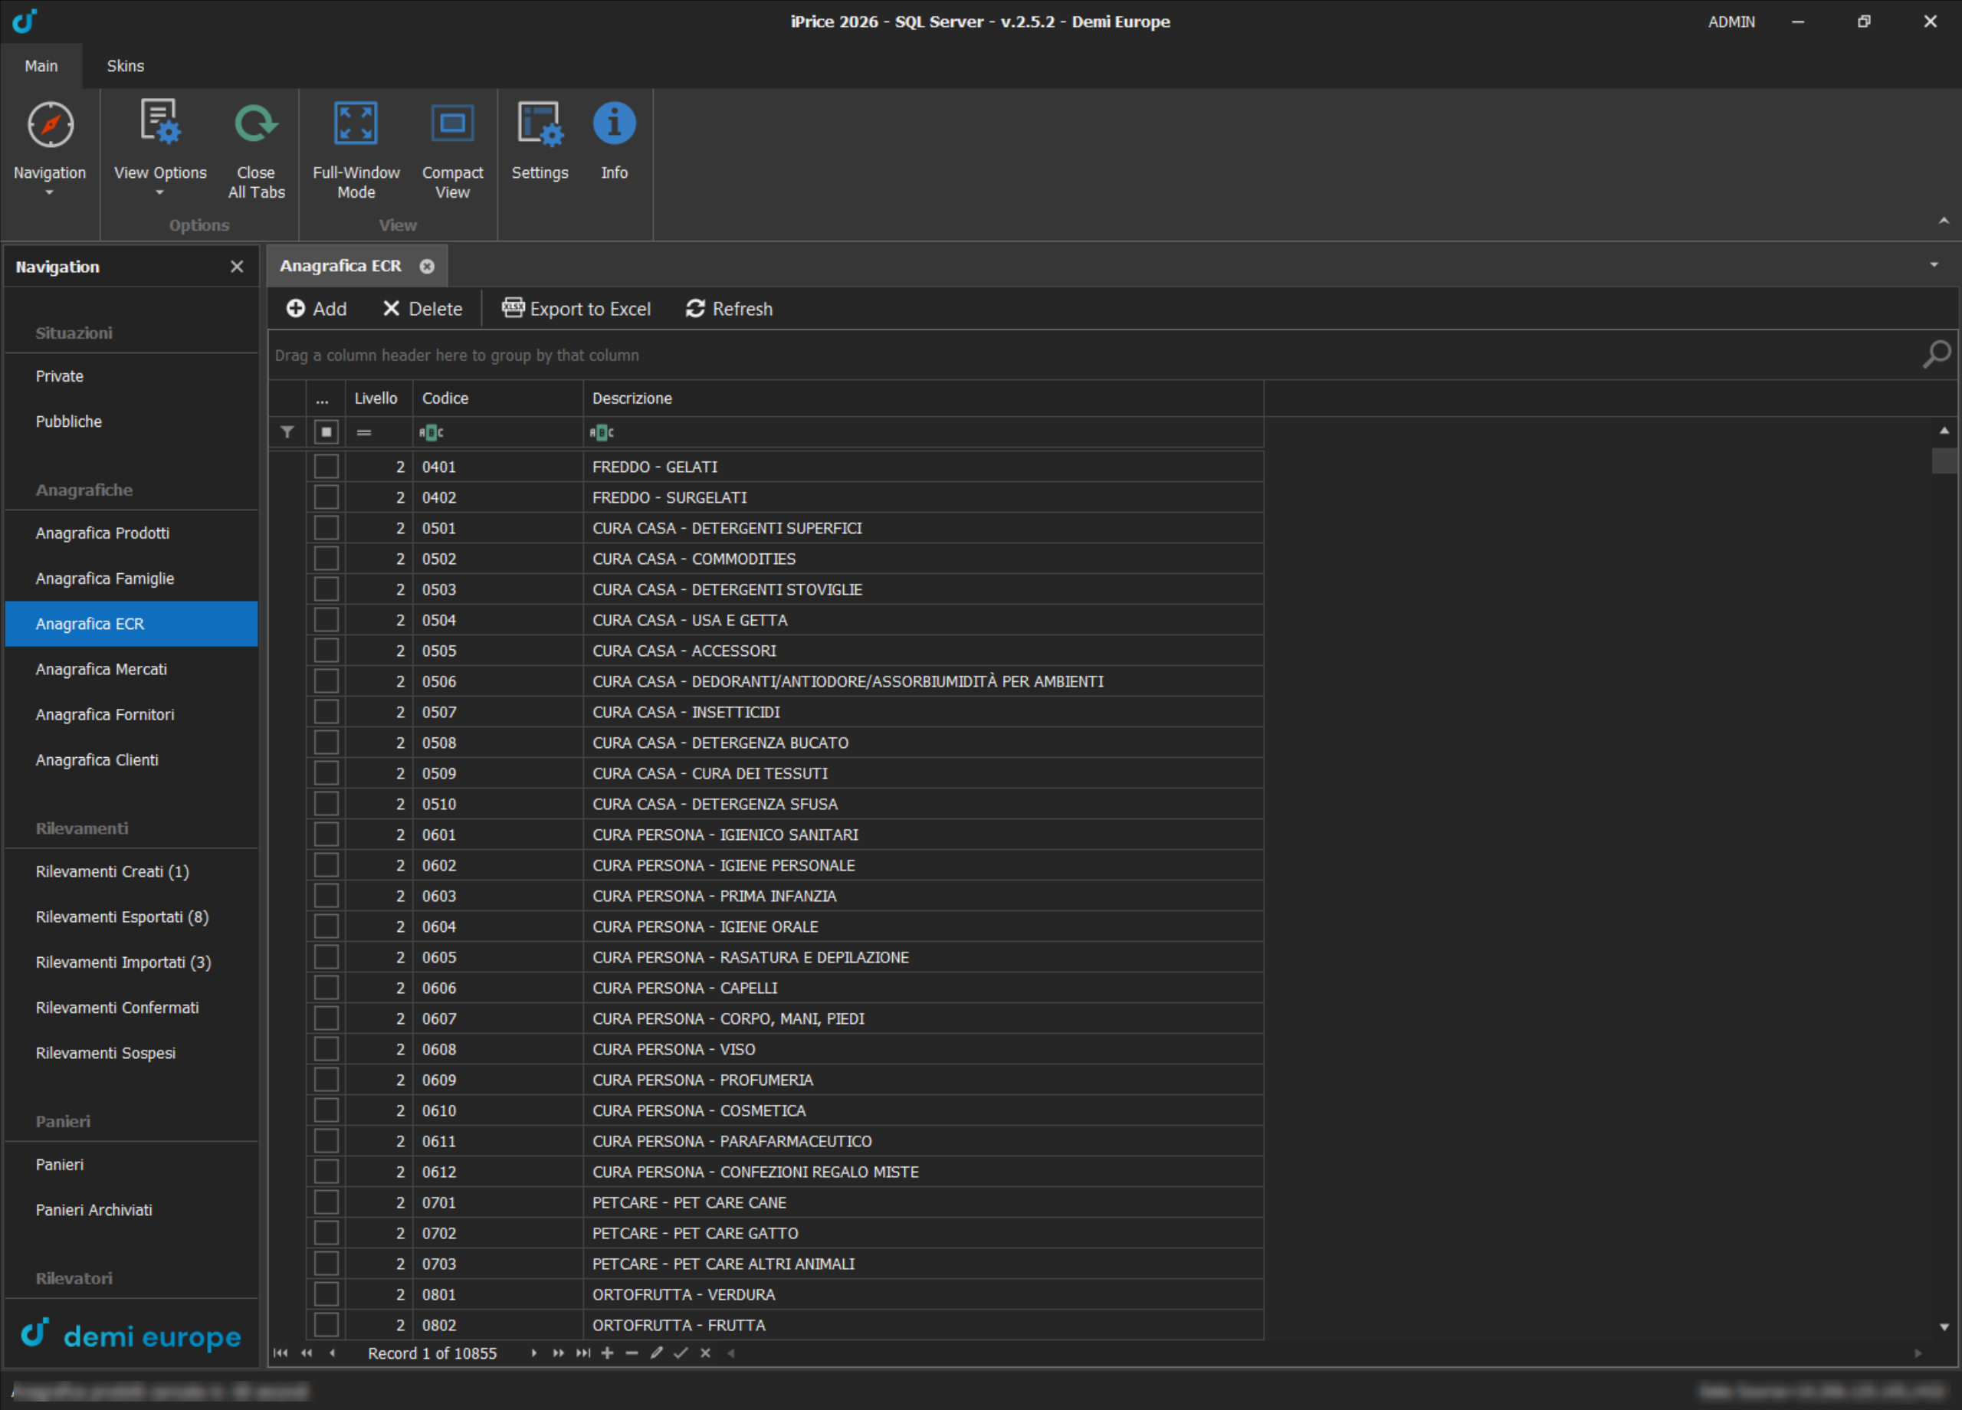
Task: Go to first record in navigator
Action: tap(281, 1353)
